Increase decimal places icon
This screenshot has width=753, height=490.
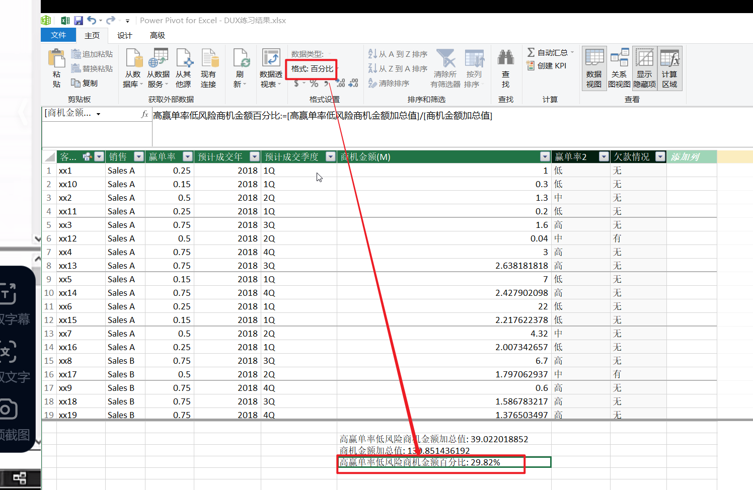341,83
